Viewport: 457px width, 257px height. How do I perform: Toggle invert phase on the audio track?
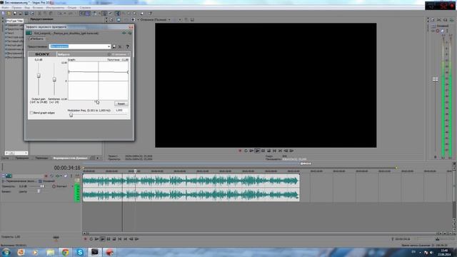point(52,176)
